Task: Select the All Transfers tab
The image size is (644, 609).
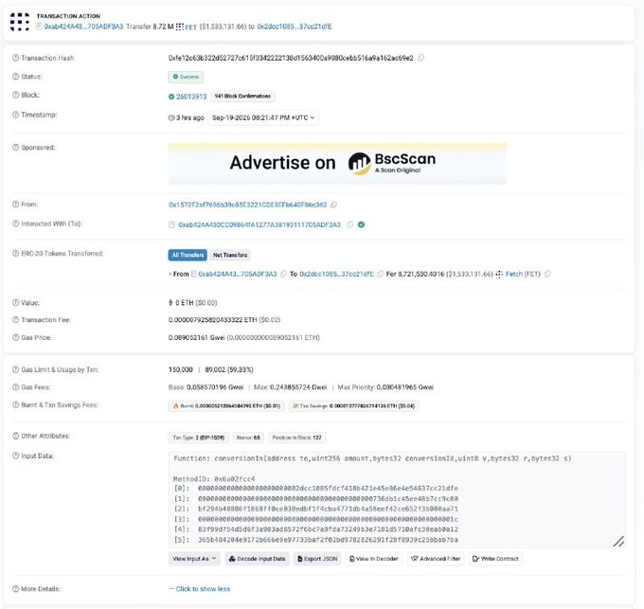Action: coord(188,255)
